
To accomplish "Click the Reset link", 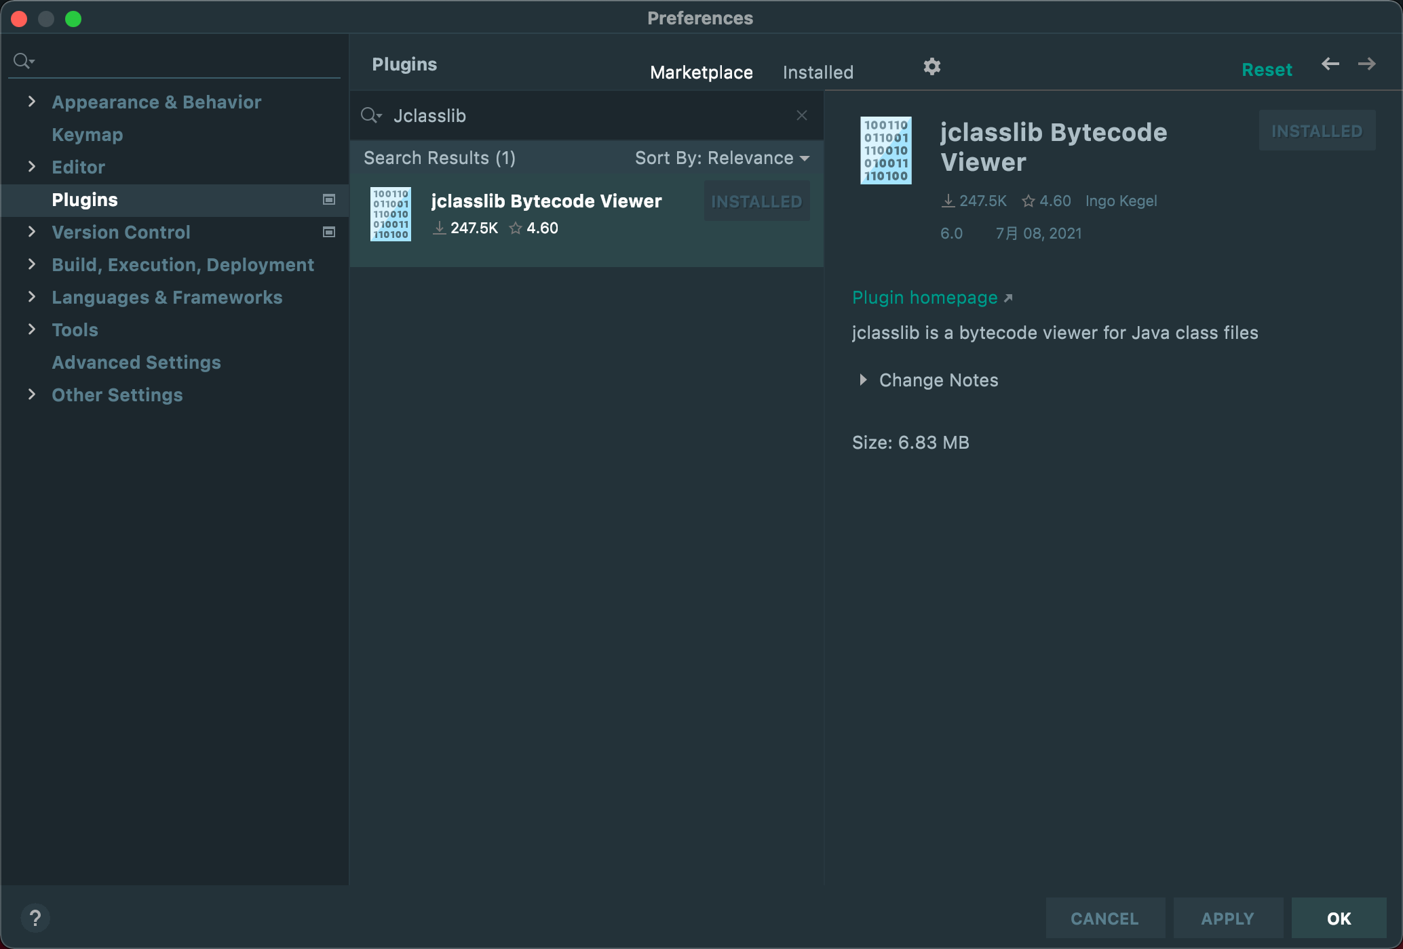I will pos(1266,70).
